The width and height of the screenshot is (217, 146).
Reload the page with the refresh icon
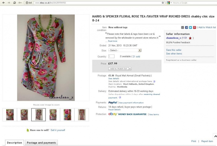[14, 3]
